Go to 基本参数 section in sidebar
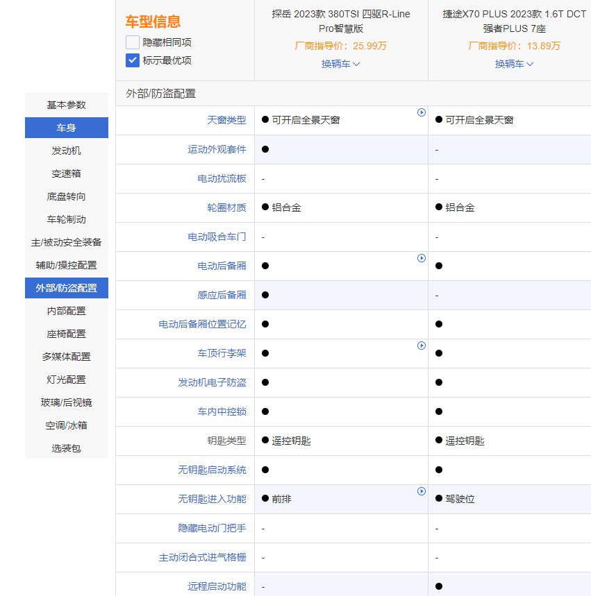 click(67, 105)
